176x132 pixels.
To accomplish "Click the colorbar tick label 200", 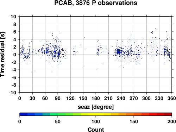I will [x=172, y=121].
